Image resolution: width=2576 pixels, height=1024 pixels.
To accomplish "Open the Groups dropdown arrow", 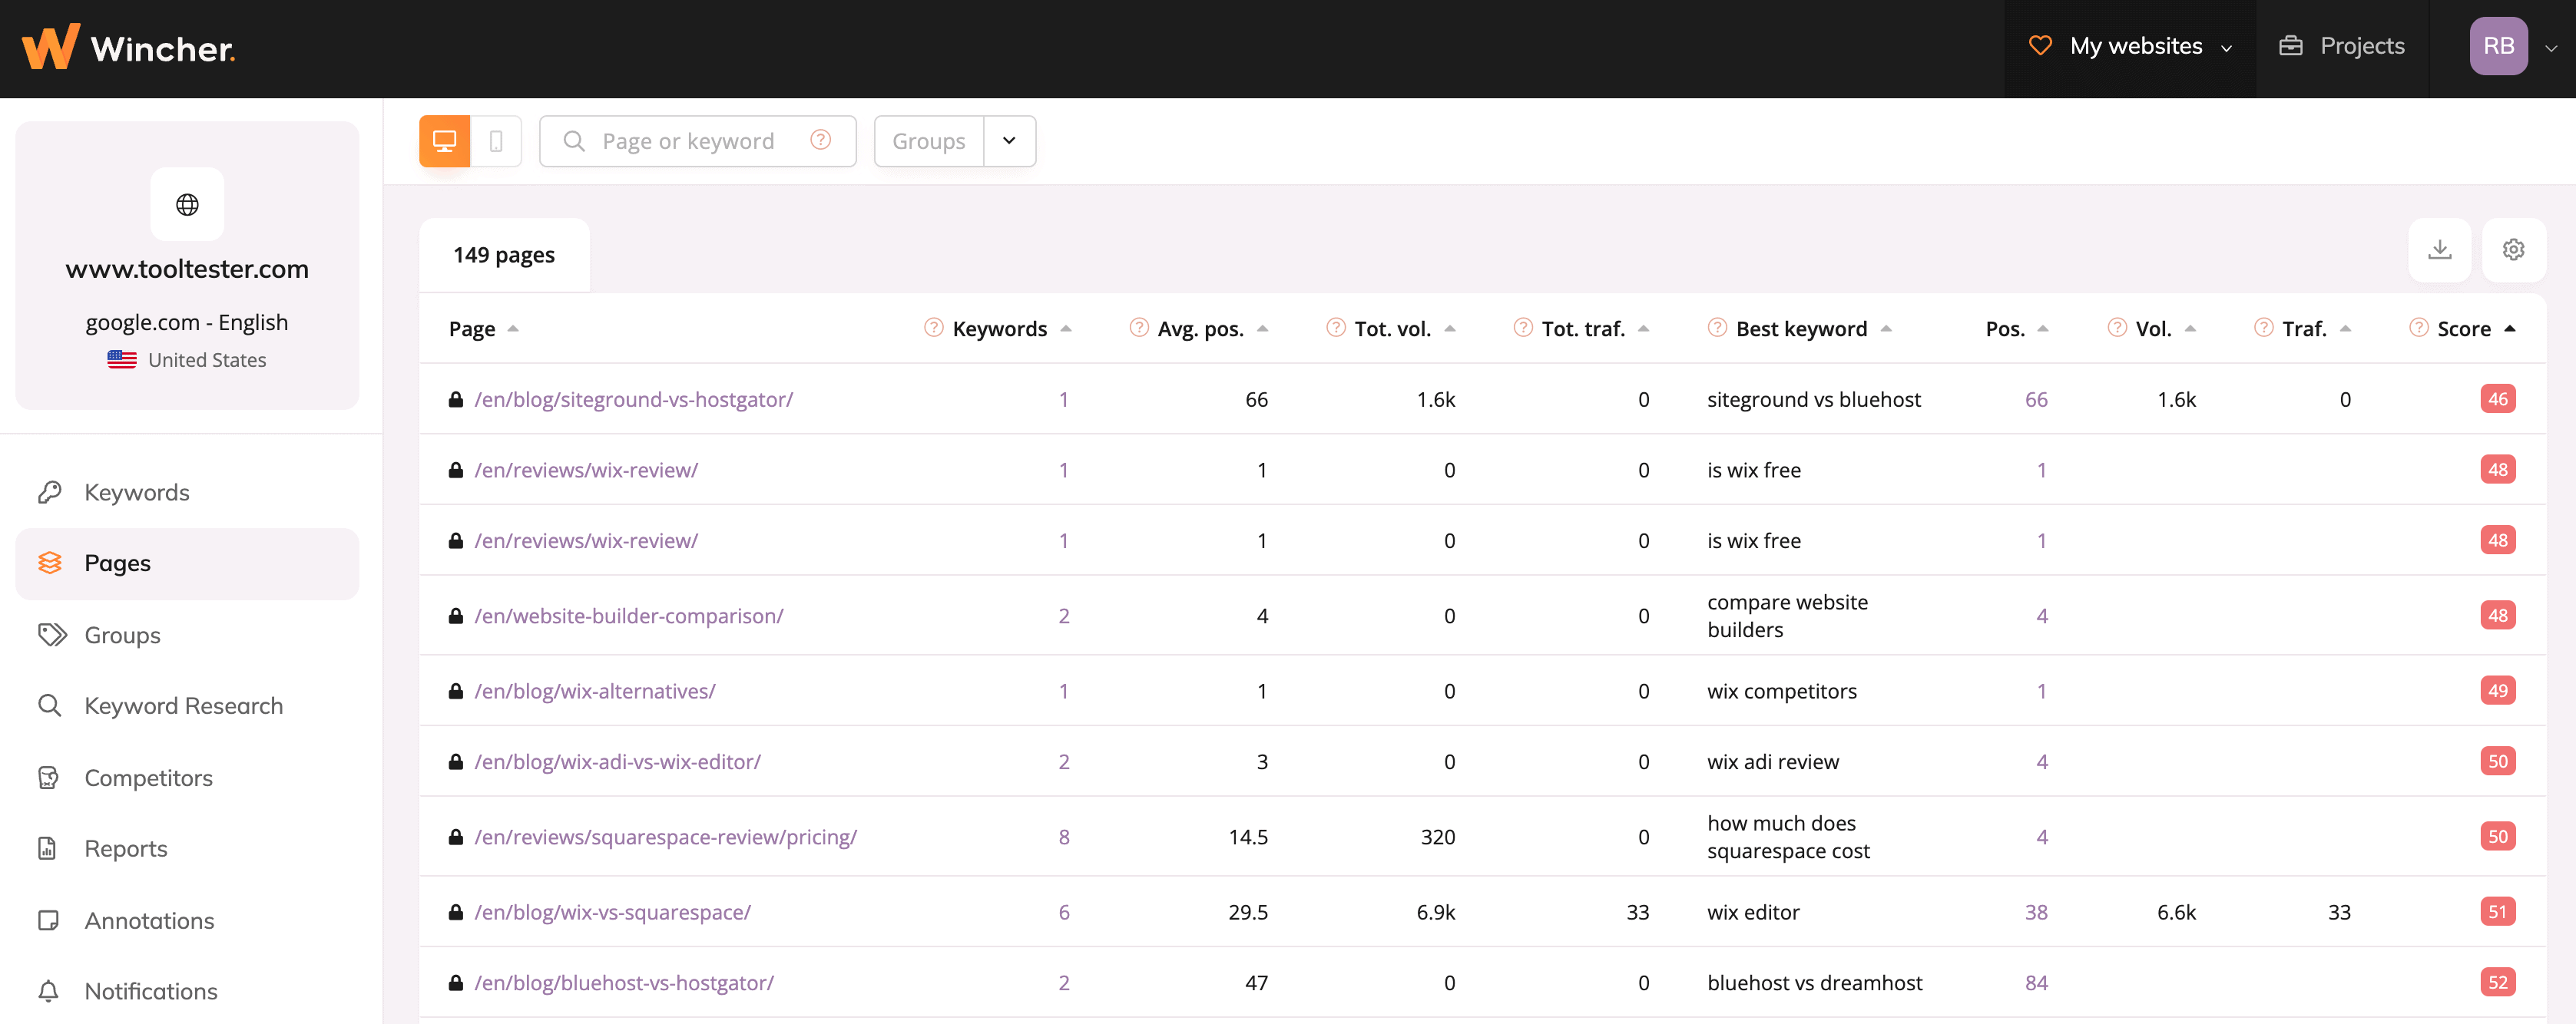I will pos(1009,141).
